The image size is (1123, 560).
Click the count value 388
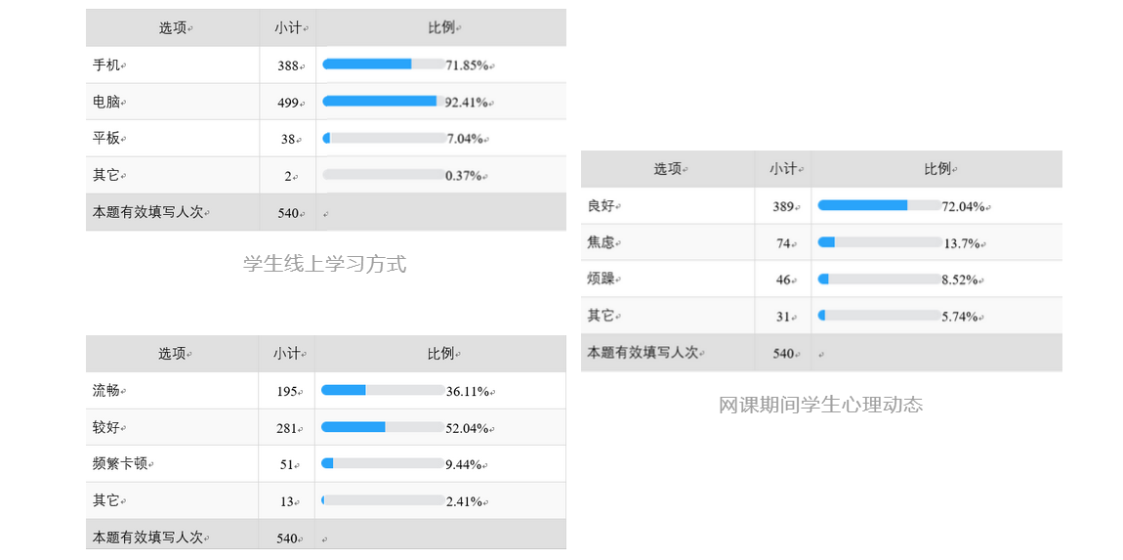click(x=288, y=66)
